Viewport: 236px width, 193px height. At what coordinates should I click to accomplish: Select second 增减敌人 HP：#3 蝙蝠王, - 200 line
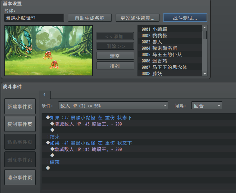click(139, 149)
